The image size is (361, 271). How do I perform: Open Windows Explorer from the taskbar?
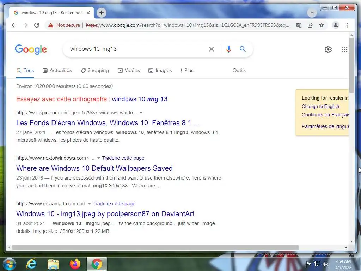point(53,264)
